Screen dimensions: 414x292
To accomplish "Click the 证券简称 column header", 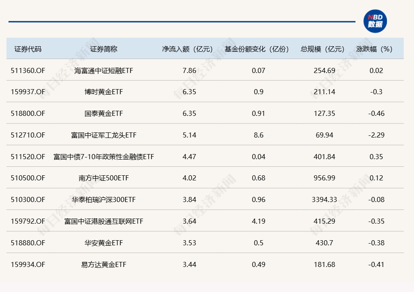I will tap(103, 49).
